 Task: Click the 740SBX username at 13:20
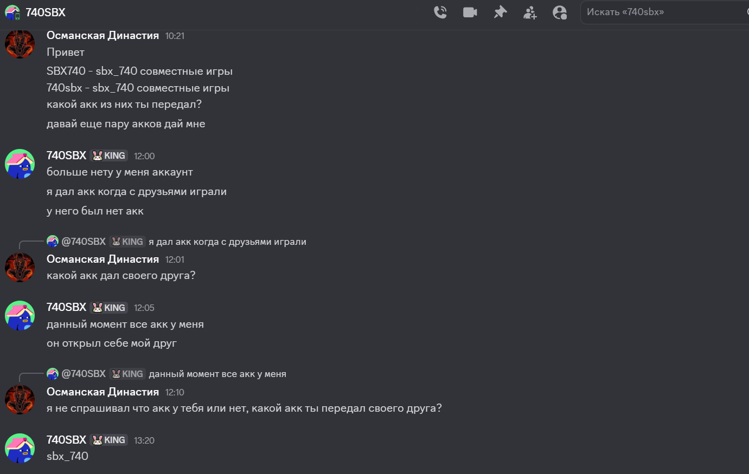(x=66, y=440)
